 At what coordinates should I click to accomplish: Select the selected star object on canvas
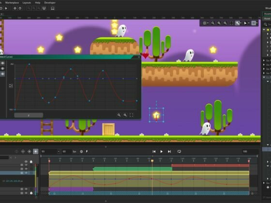(x=156, y=115)
